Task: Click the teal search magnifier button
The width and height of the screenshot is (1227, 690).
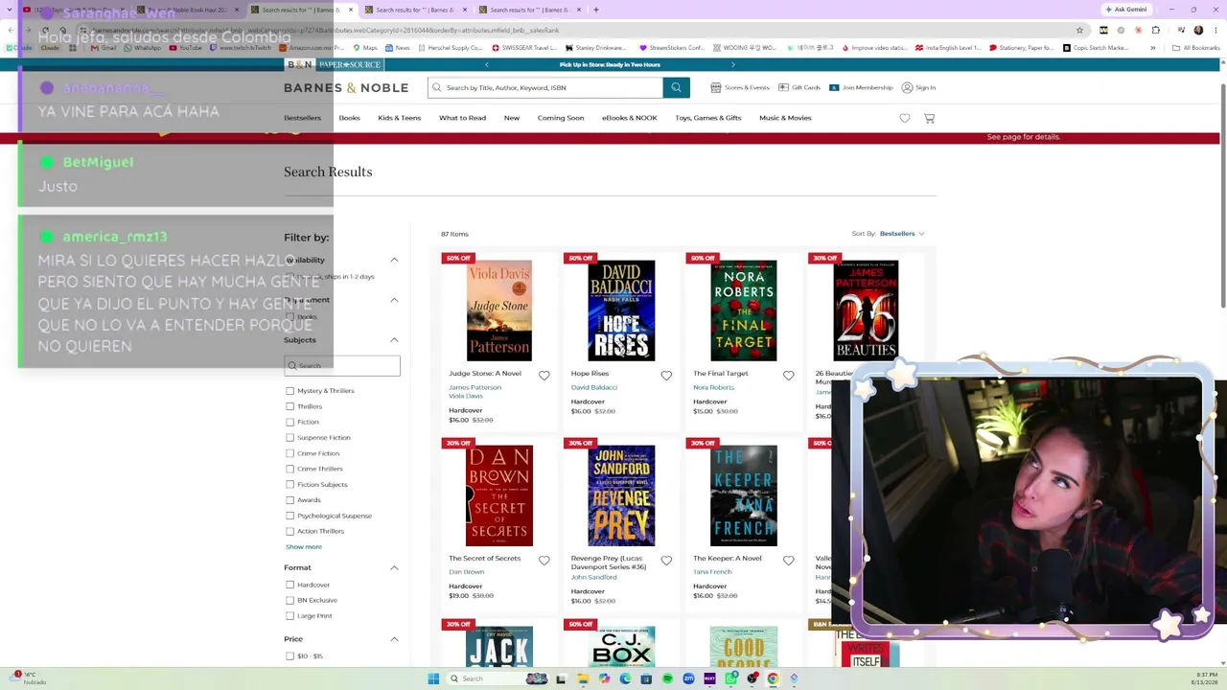Action: pyautogui.click(x=676, y=87)
